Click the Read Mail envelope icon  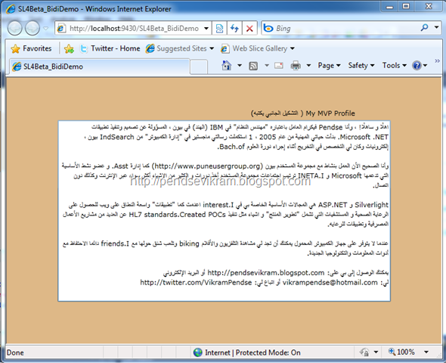tap(278, 66)
